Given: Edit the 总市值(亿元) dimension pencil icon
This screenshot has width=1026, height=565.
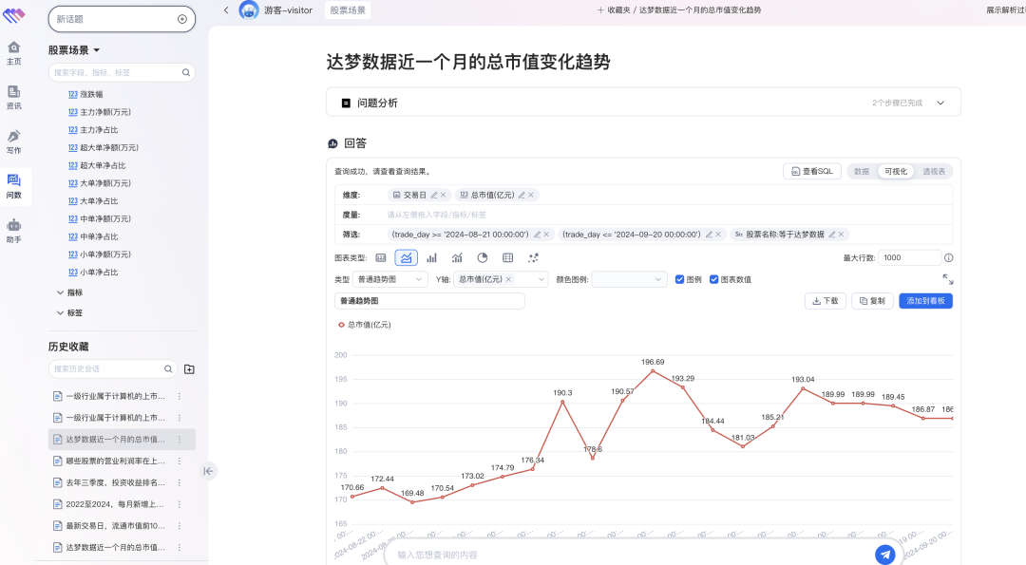Looking at the screenshot, I should tap(522, 195).
